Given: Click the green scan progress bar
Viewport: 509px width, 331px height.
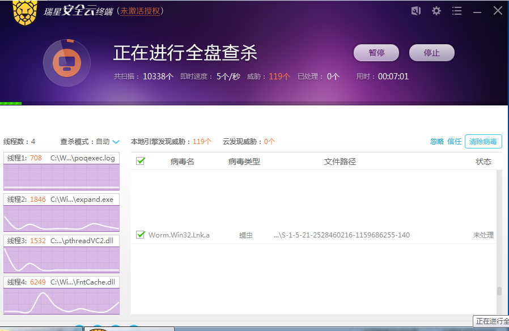Looking at the screenshot, I should coord(11,103).
